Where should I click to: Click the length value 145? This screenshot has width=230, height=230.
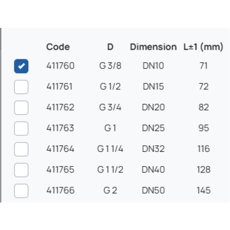(203, 190)
